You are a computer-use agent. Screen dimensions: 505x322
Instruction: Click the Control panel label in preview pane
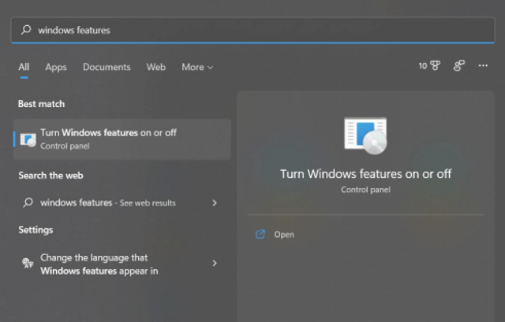click(365, 190)
